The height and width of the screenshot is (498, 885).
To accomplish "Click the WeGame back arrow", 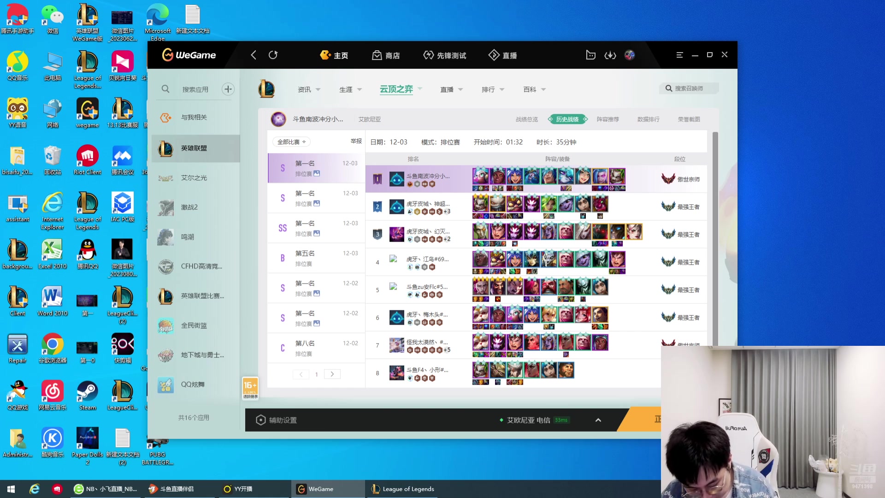I will coord(253,55).
